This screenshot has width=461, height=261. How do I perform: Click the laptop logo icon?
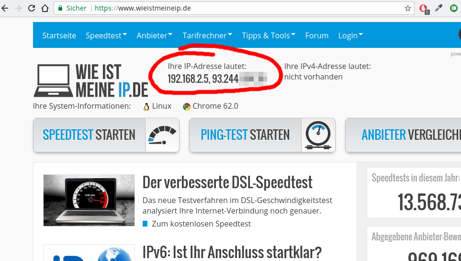pos(53,80)
